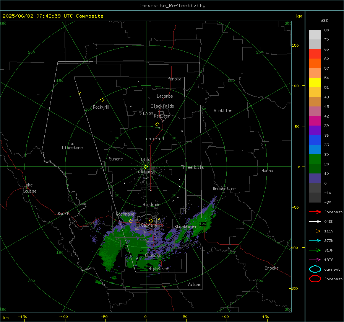Click the Sundre city label

pos(116,159)
